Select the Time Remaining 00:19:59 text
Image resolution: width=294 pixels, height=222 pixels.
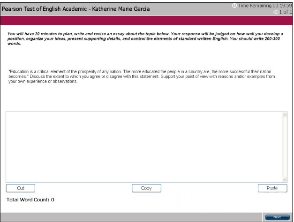tap(265, 6)
